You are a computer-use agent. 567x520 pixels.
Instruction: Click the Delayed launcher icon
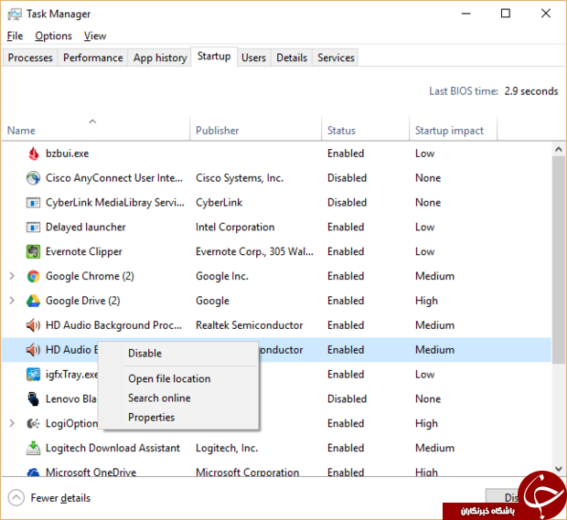pyautogui.click(x=33, y=228)
